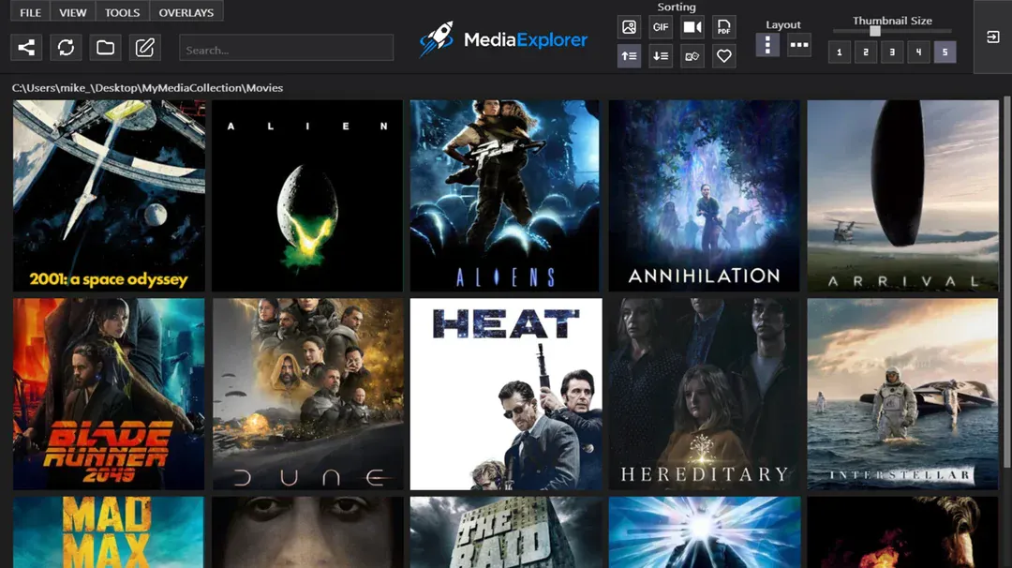Click the share icon in the toolbar
Screen dimensions: 1012x568
click(26, 47)
